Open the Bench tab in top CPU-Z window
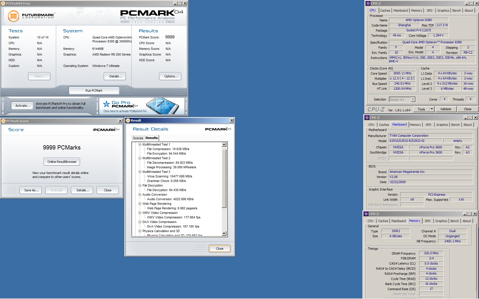 pos(456,11)
